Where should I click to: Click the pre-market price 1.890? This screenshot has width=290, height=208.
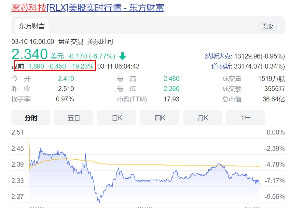click(36, 66)
